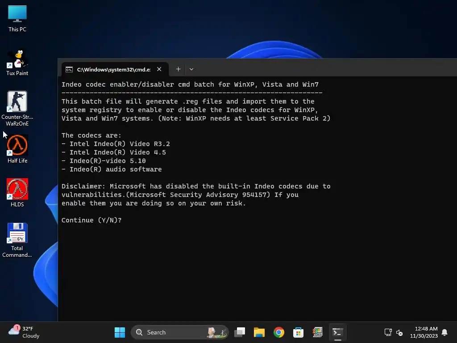The height and width of the screenshot is (343, 457).
Task: Click 'Intel Indeo(R) Video 4.5' line
Action: coord(114,152)
